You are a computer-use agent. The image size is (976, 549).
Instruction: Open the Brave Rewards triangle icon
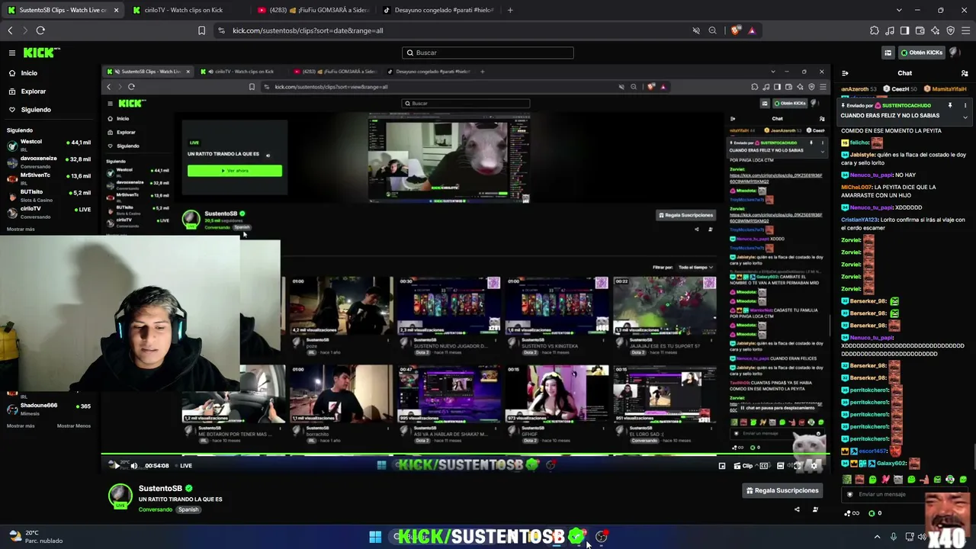click(752, 30)
